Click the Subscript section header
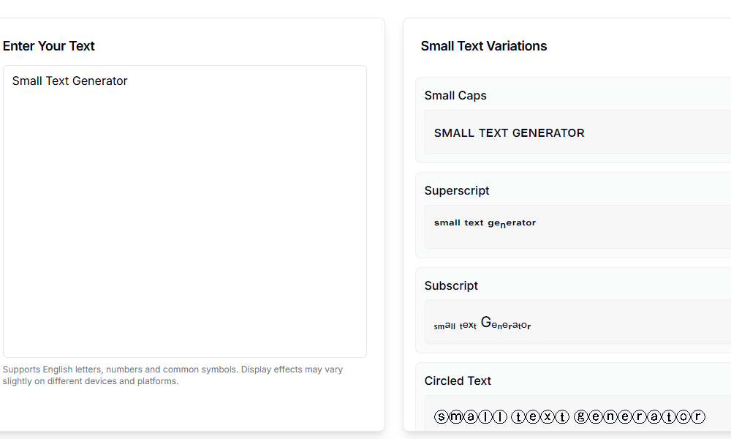 click(x=451, y=285)
